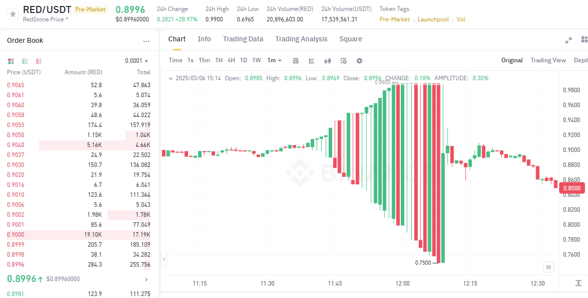Open the Square tab
The image size is (588, 298).
(351, 39)
